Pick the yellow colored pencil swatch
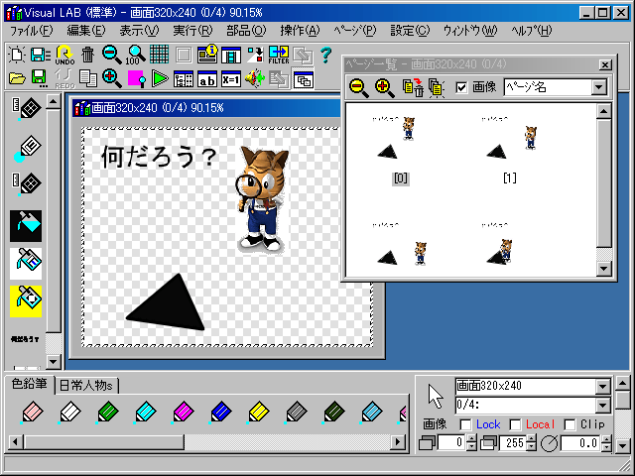Viewport: 635px width, 476px height. [258, 412]
